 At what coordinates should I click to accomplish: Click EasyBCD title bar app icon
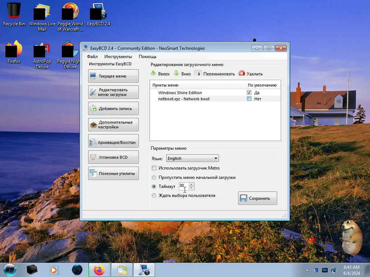click(x=86, y=48)
